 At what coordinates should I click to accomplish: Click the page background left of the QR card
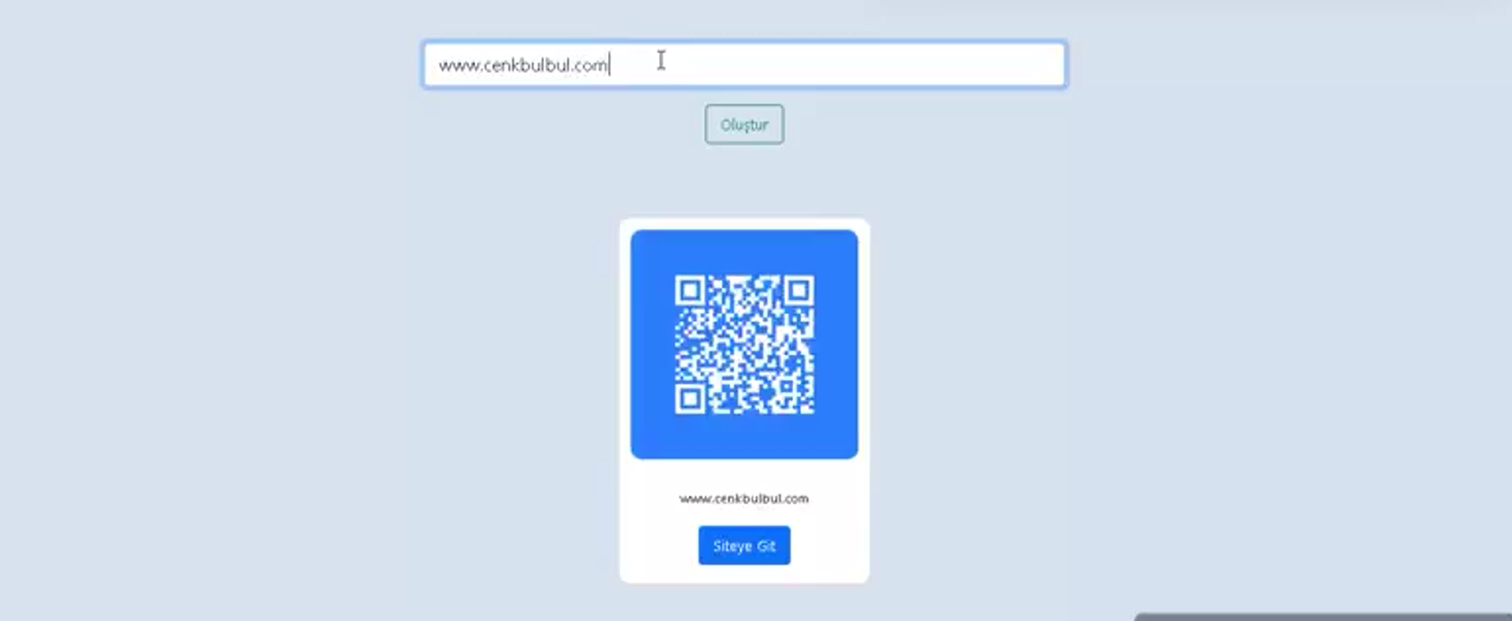(324, 401)
